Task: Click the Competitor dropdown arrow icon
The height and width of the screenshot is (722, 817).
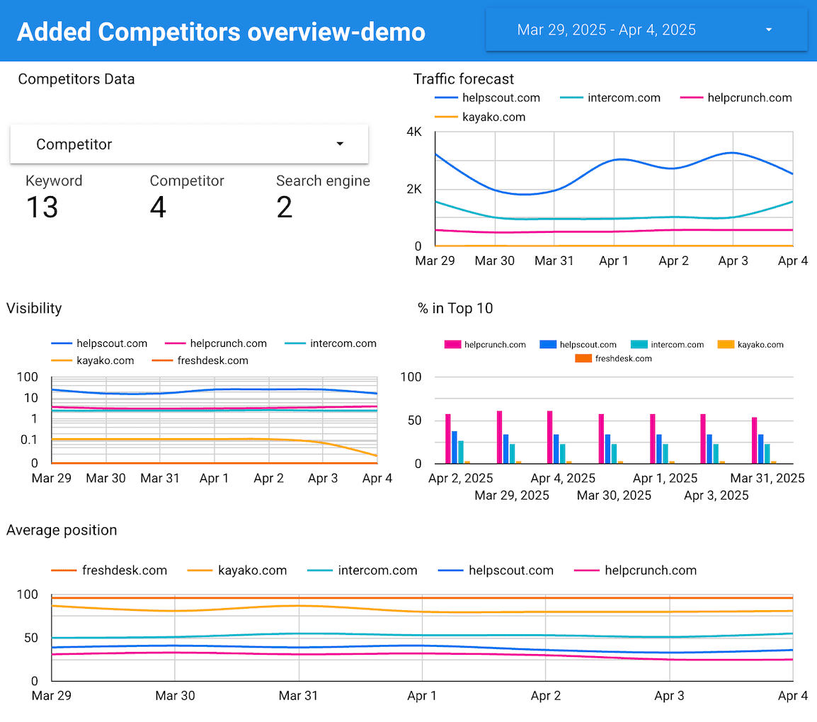Action: (340, 144)
